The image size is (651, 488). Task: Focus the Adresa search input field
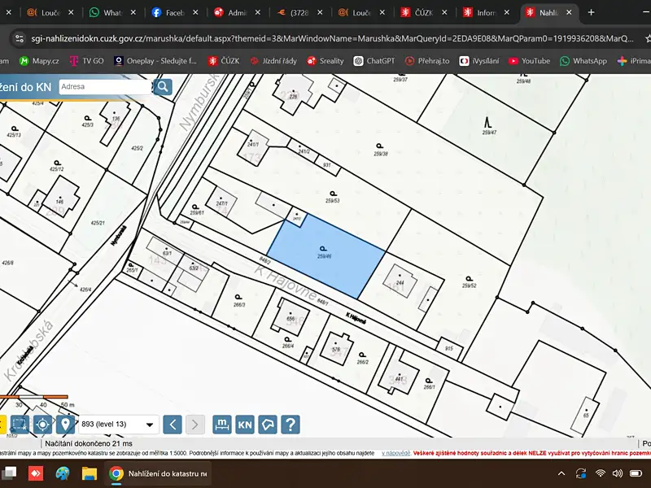pos(105,87)
